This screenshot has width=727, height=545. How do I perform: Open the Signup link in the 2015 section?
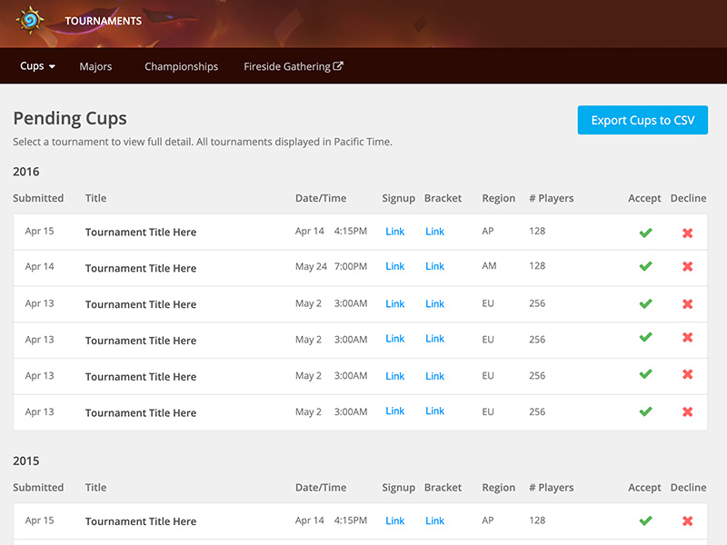394,520
